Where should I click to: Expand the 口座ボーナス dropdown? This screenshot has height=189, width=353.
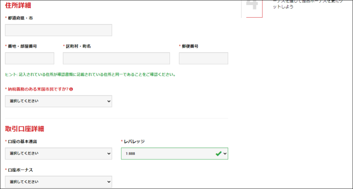point(59,182)
